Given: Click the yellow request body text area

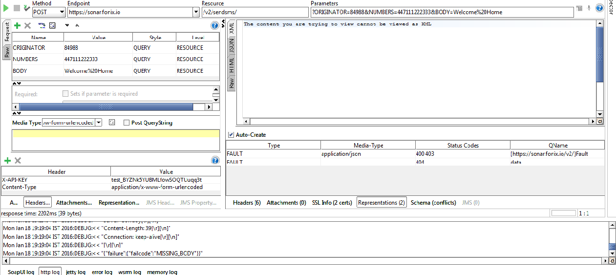Looking at the screenshot, I should point(116,133).
